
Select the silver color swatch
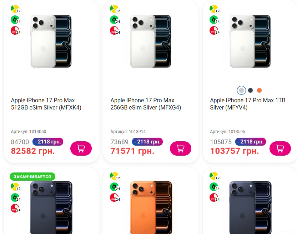[241, 90]
